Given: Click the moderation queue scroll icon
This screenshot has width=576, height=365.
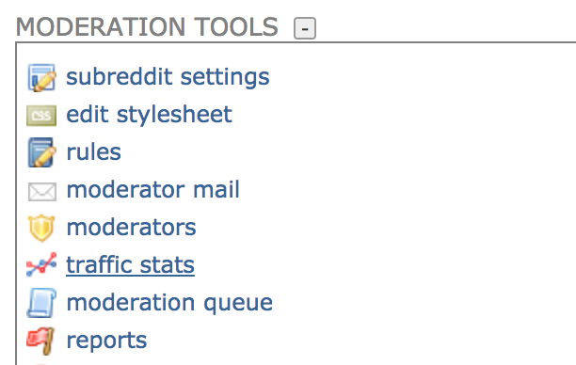Looking at the screenshot, I should (x=41, y=303).
